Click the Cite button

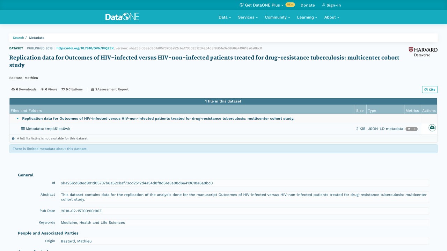click(430, 90)
